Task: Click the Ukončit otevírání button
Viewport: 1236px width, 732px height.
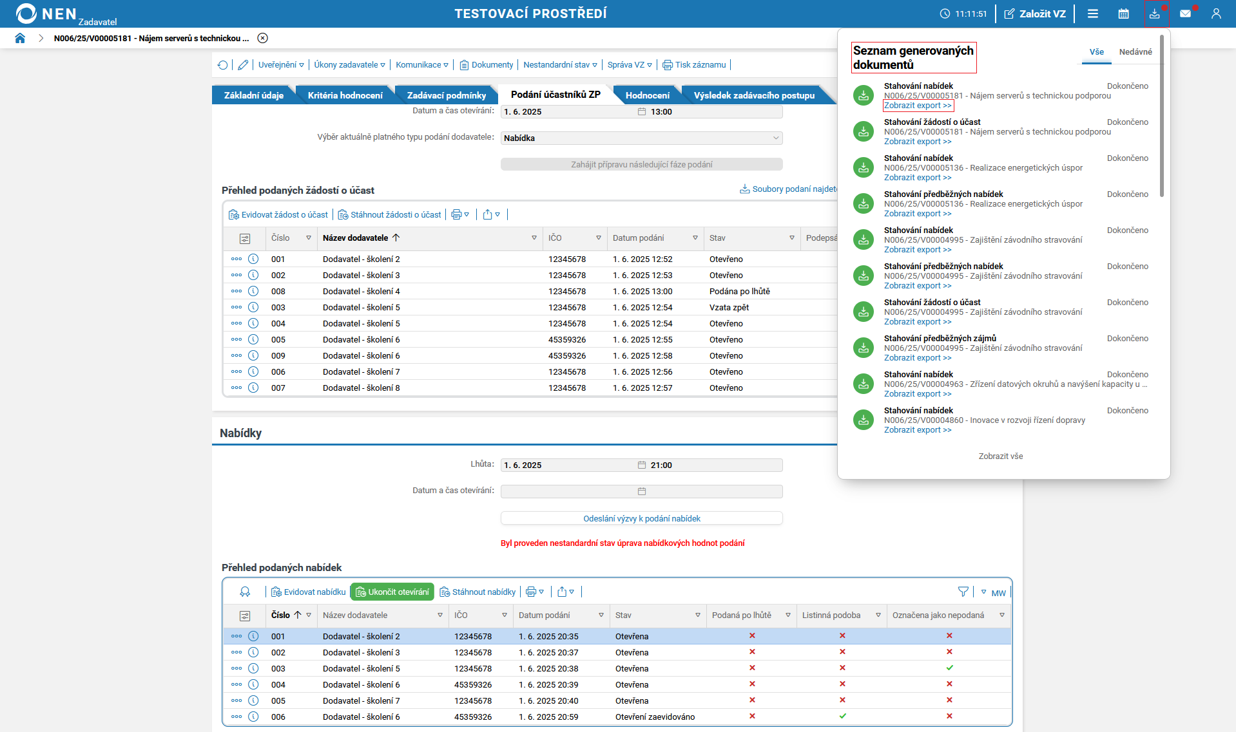Action: pos(392,592)
